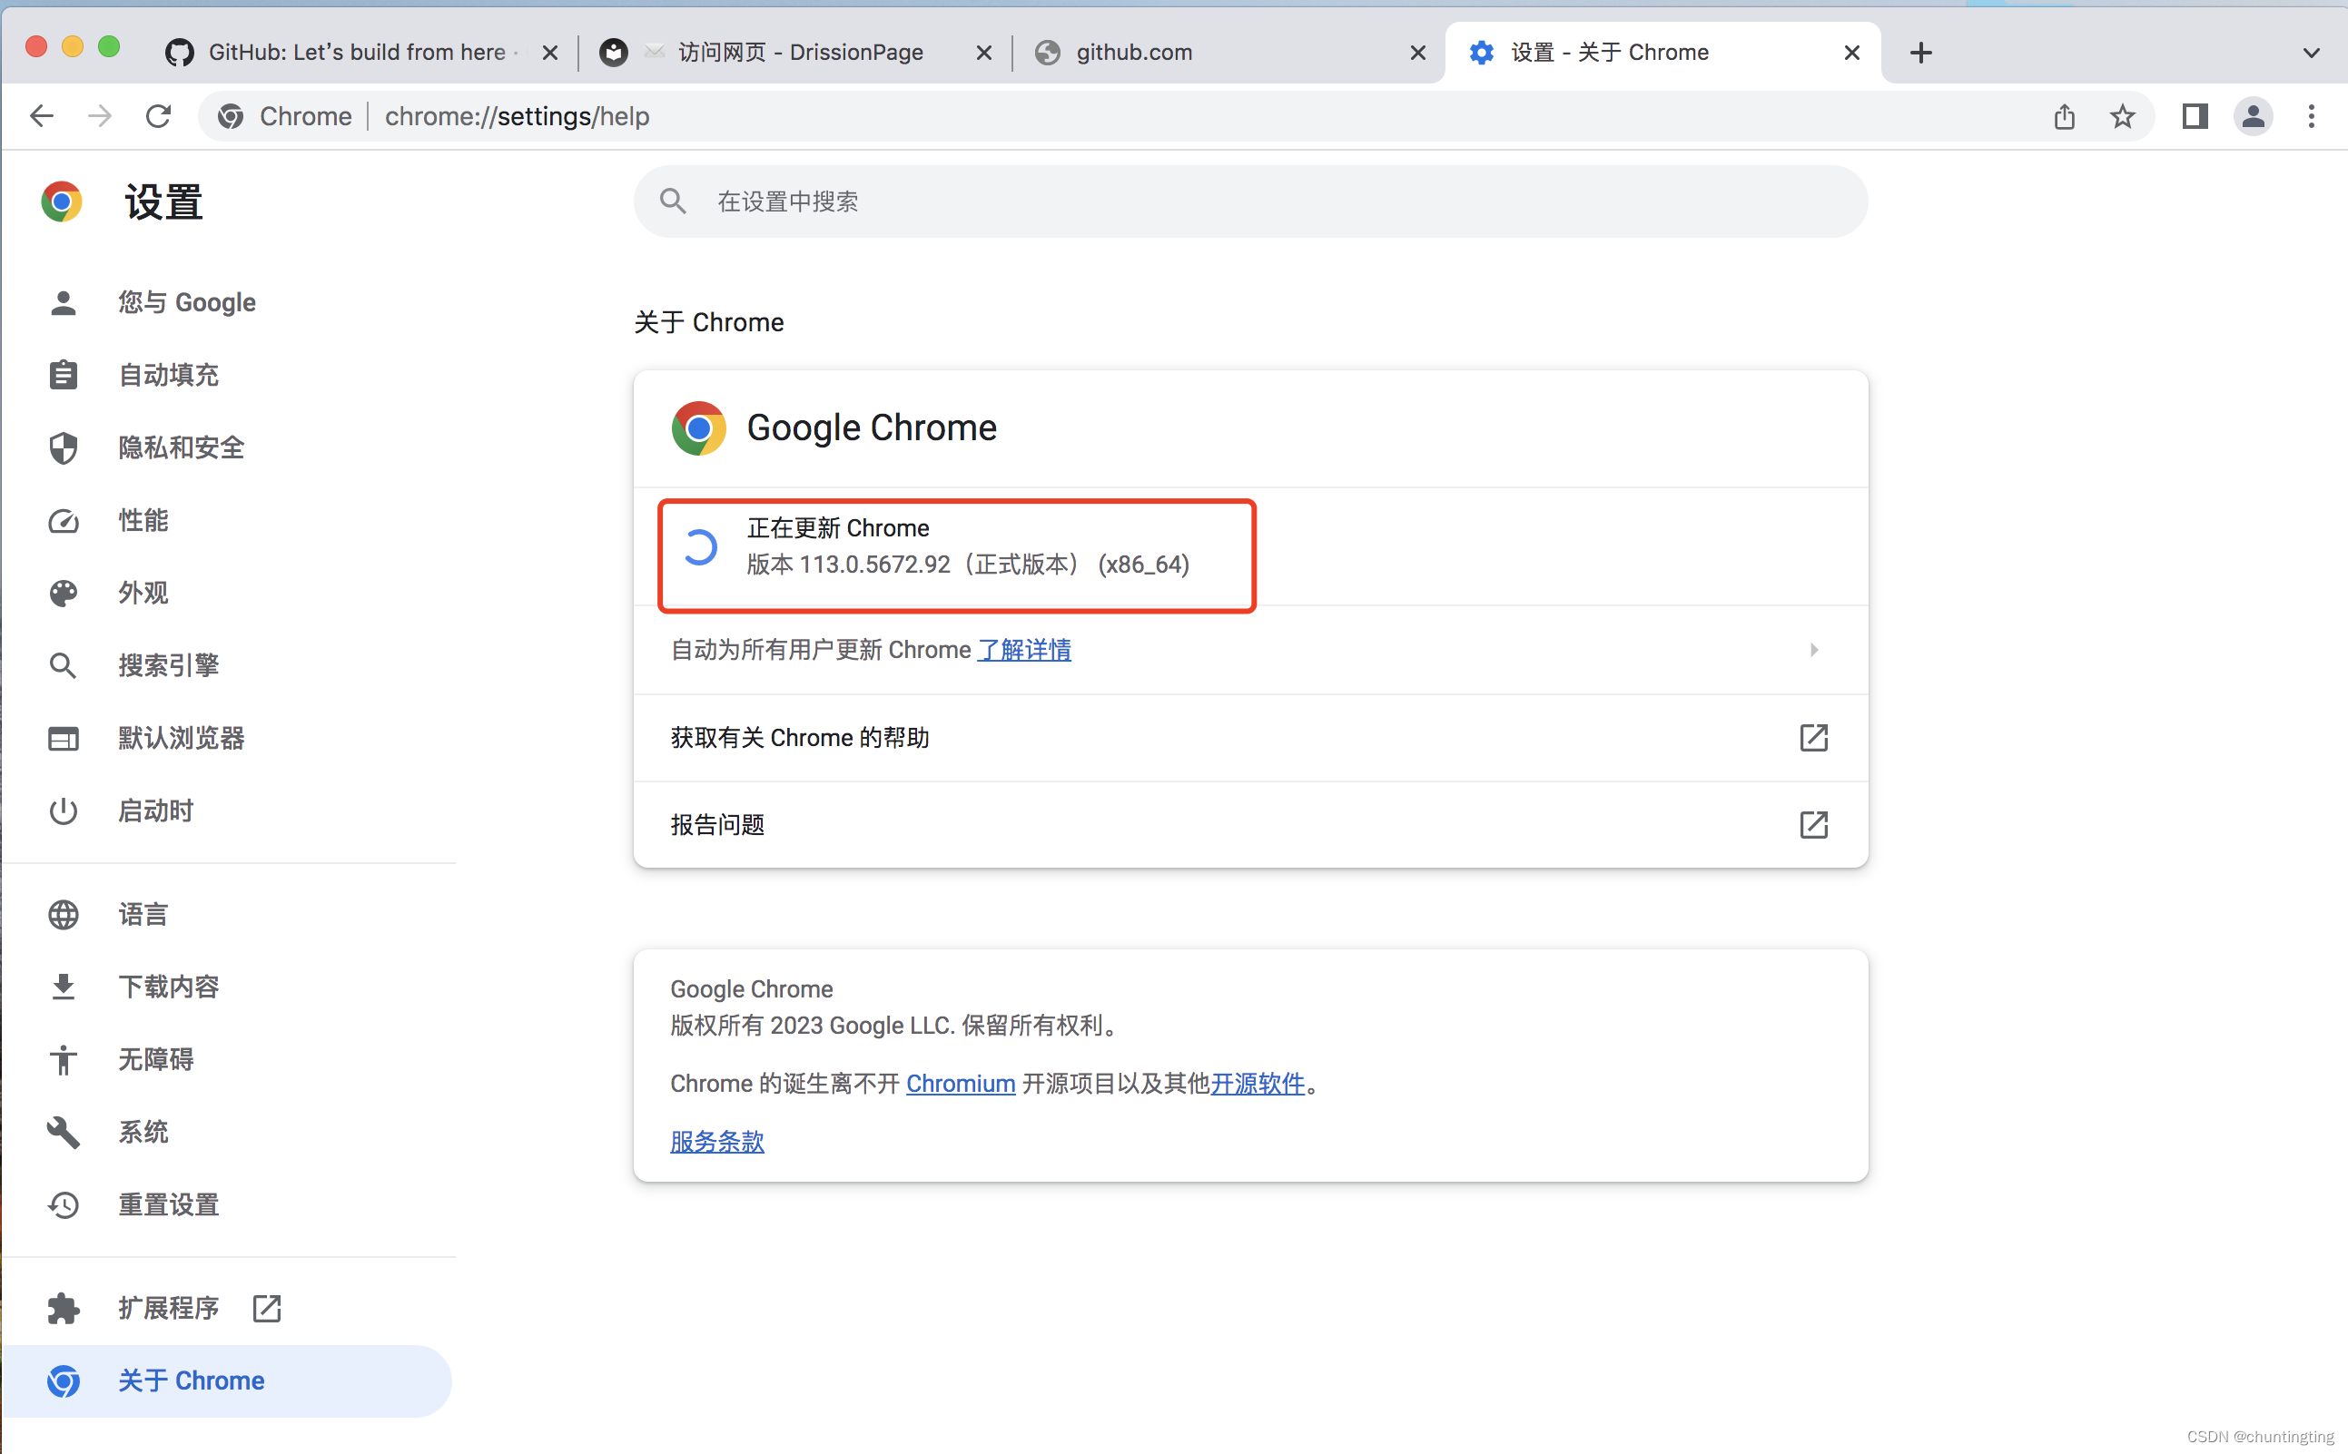This screenshot has width=2348, height=1454.
Task: Click the browser forward arrow
Action: [x=100, y=116]
